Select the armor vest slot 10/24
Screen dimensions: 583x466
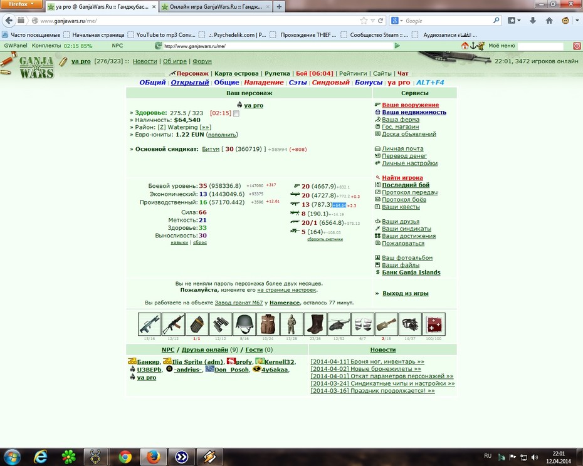[x=268, y=324]
